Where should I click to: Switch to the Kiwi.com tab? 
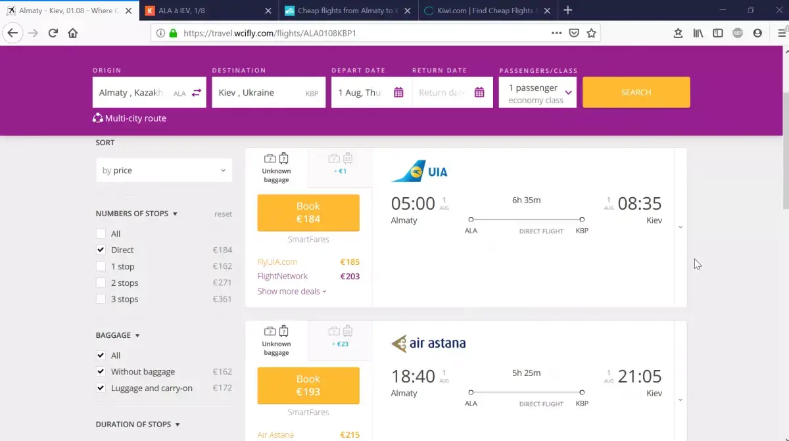(488, 11)
